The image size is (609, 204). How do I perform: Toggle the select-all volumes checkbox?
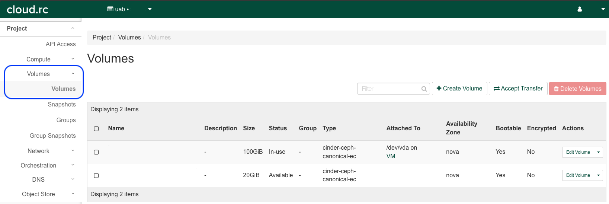click(96, 128)
